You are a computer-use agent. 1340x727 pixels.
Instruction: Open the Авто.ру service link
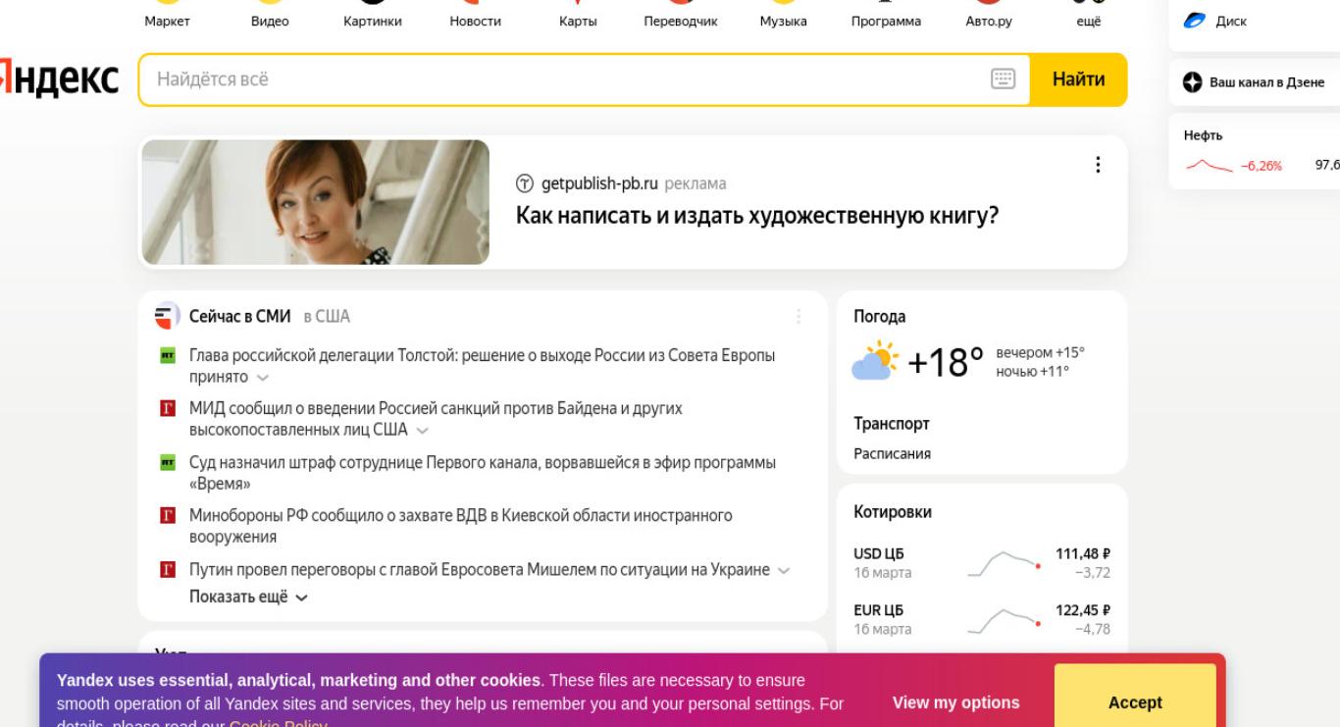click(x=989, y=22)
